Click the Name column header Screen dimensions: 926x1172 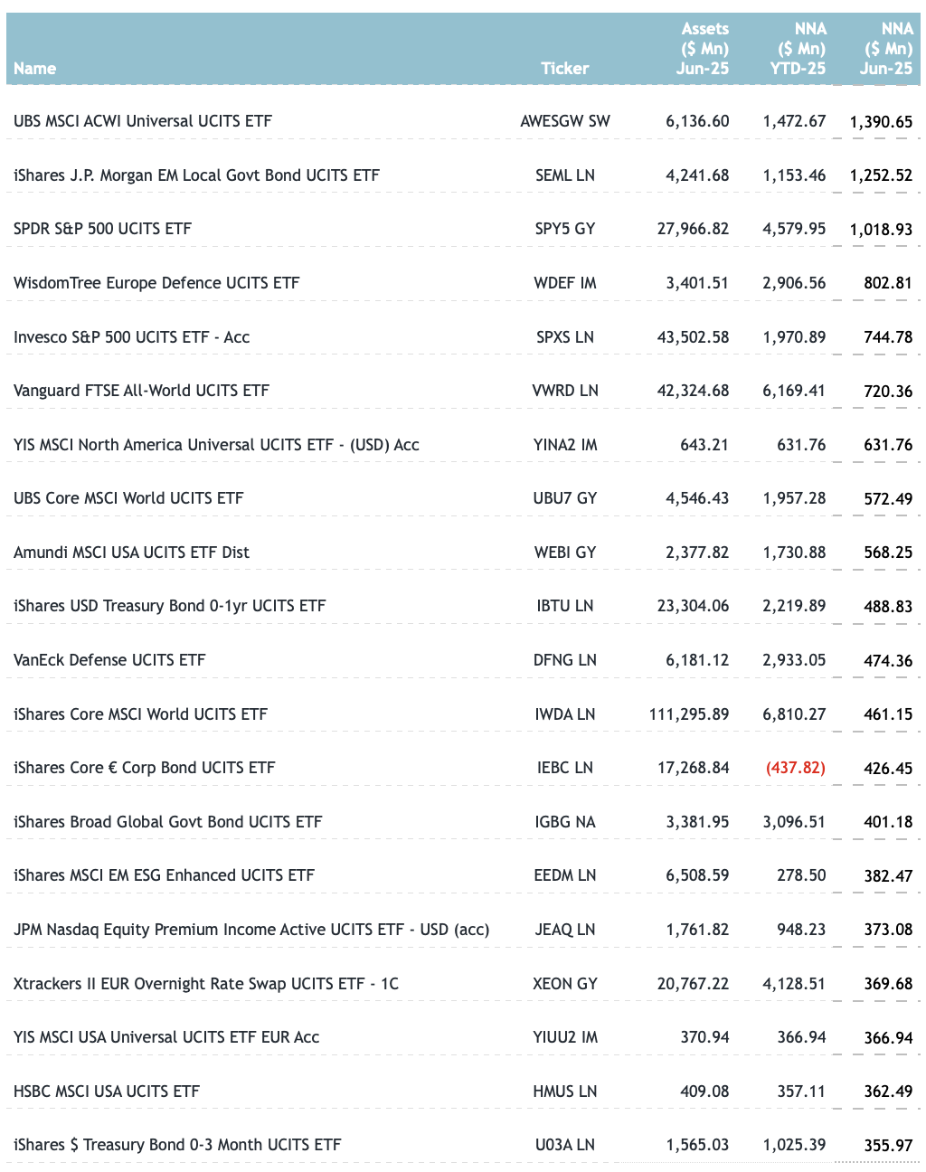[x=35, y=69]
